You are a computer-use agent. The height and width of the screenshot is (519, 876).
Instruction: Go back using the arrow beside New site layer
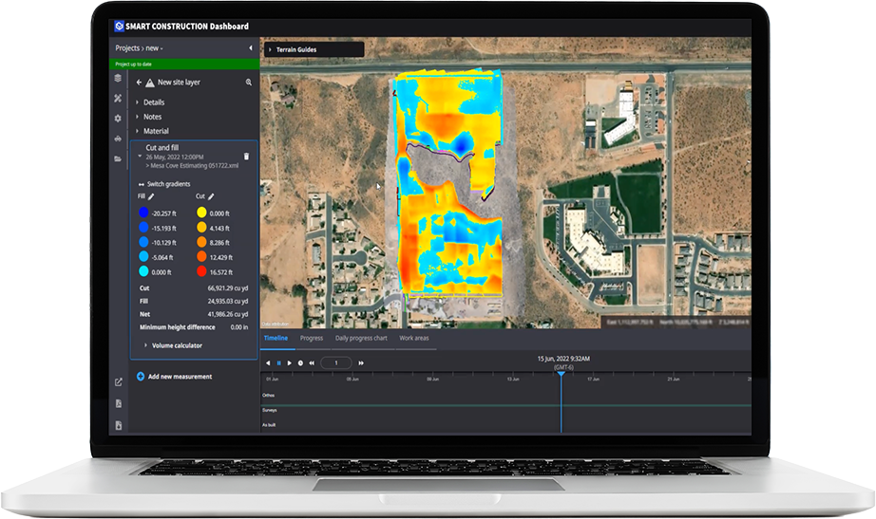point(139,83)
